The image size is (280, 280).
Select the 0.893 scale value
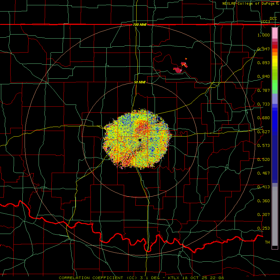(264, 63)
